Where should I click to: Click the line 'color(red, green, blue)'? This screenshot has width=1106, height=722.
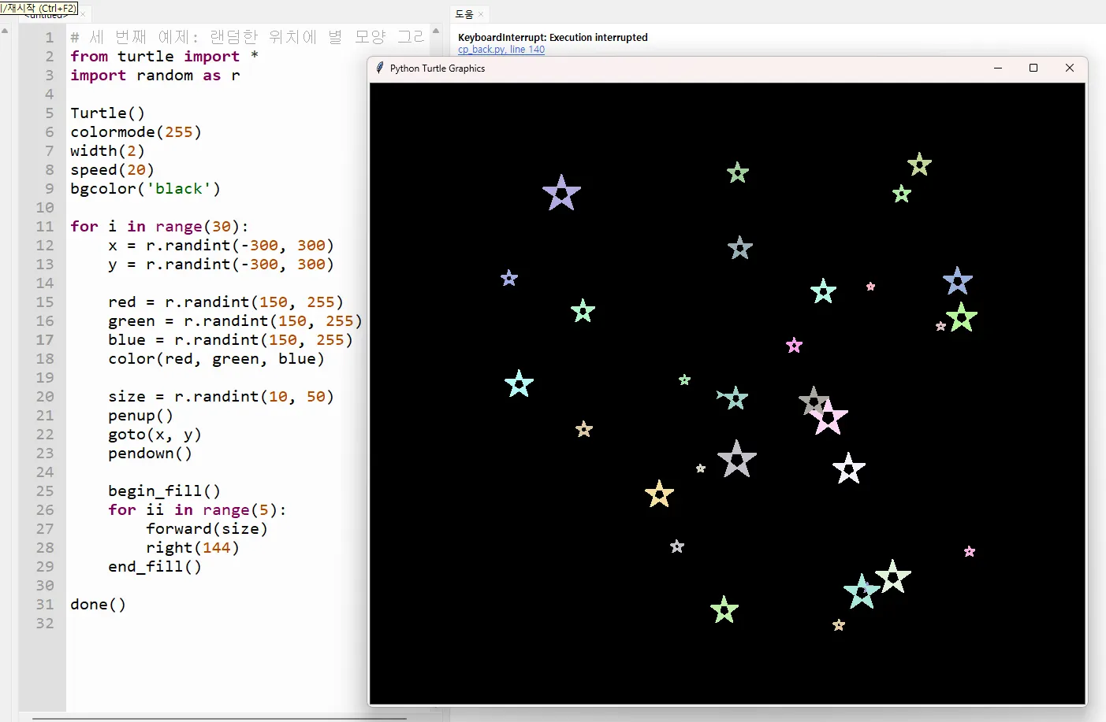216,358
